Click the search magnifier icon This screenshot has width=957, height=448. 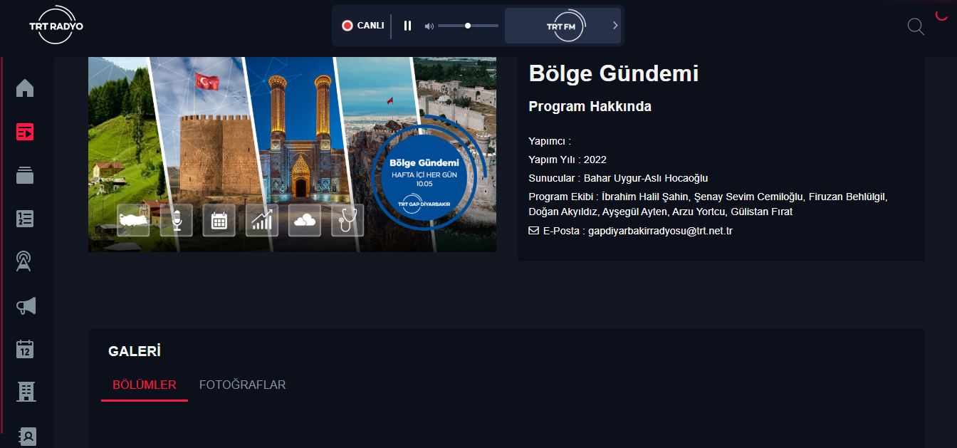[x=916, y=27]
